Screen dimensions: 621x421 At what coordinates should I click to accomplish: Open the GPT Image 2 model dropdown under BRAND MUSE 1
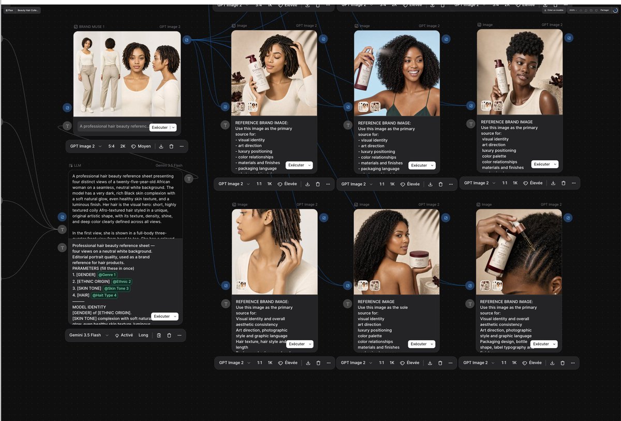tap(86, 146)
